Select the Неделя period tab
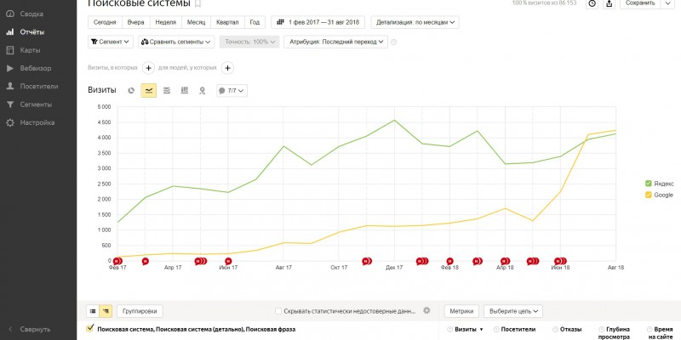 click(165, 22)
